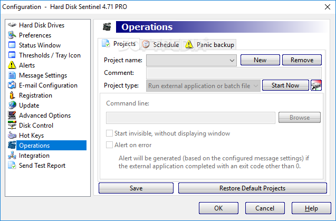
Task: Click the Advanced Options icon
Action: click(x=12, y=116)
